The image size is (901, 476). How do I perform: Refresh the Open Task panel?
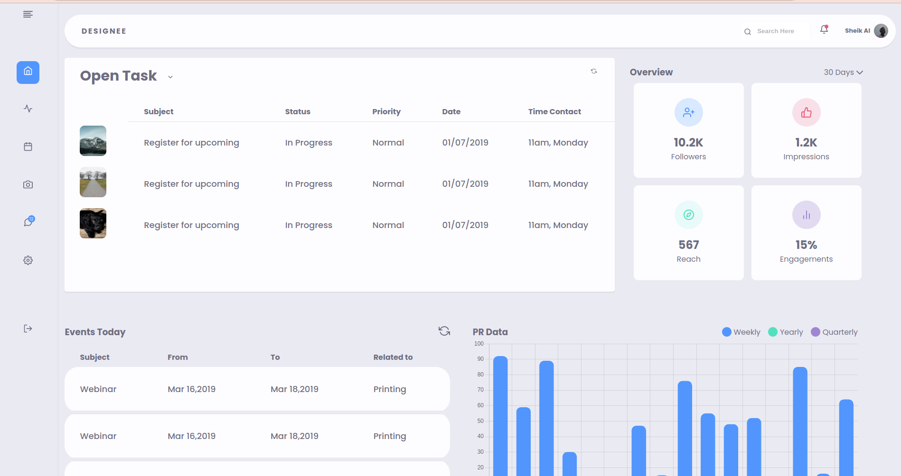click(x=594, y=71)
